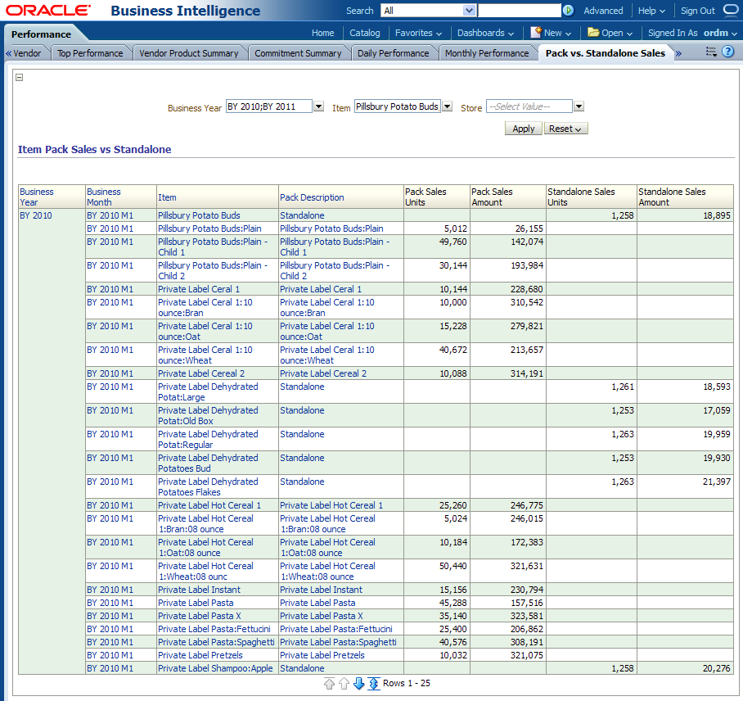Click the previous rows up arrow
743x701 pixels.
point(344,683)
